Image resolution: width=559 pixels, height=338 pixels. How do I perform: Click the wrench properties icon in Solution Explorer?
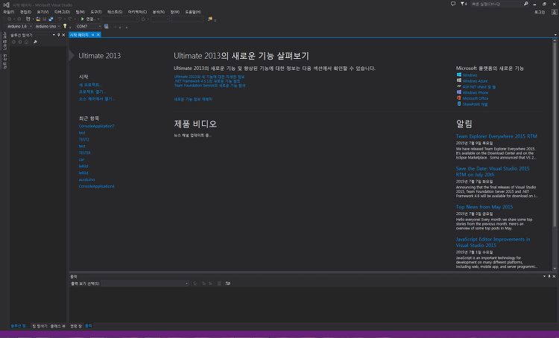point(35,42)
